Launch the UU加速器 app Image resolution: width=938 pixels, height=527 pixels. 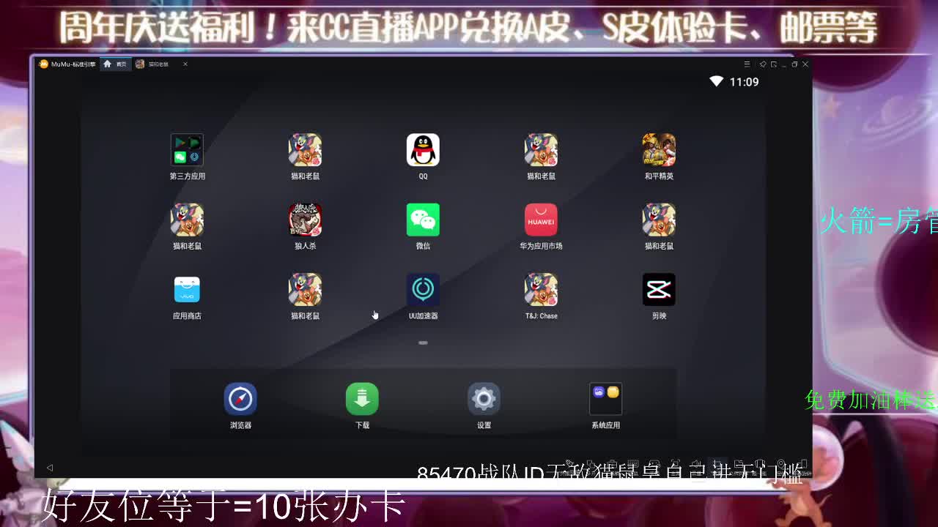(423, 290)
